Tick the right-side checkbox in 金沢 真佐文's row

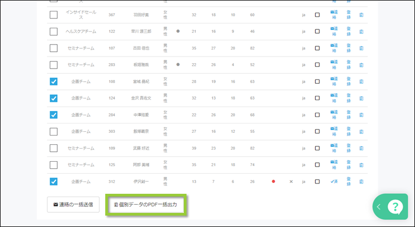[317, 99]
